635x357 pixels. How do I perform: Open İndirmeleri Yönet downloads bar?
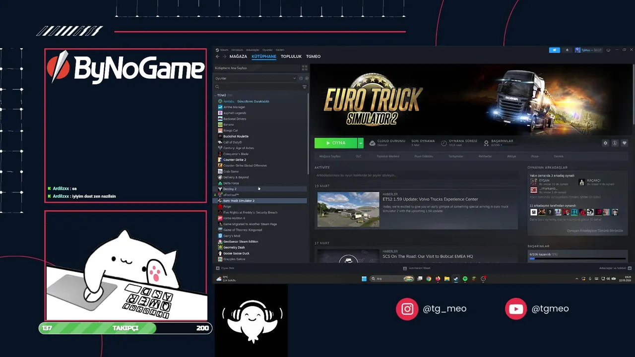pos(417,268)
